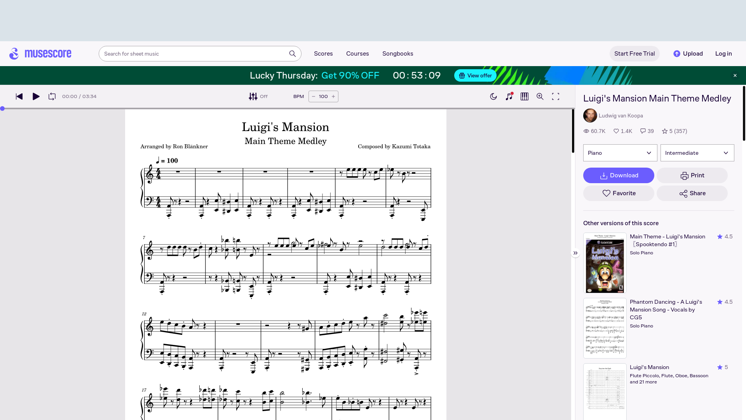Open the Courses menu
Screen dimensions: 746x420
click(x=357, y=54)
